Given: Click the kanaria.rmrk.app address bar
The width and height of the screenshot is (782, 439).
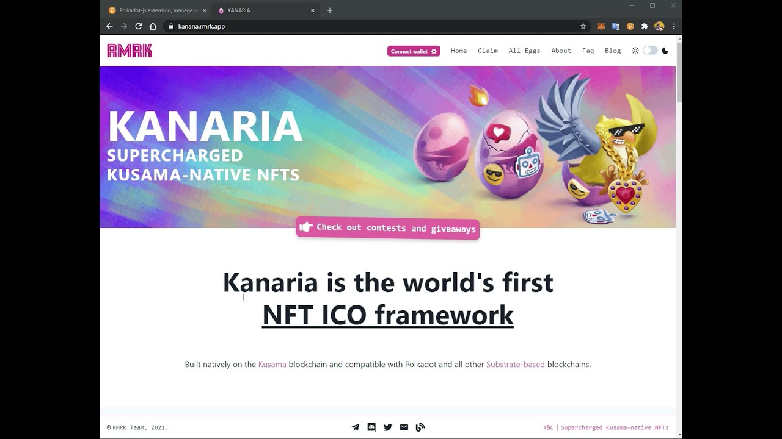Looking at the screenshot, I should 373,26.
